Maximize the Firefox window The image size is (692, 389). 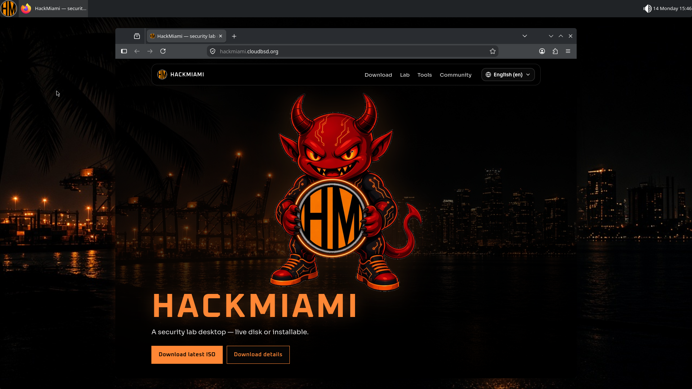(561, 36)
